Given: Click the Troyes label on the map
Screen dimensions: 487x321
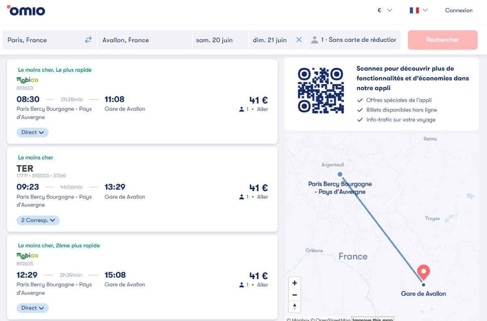Looking at the screenshot, I should click(x=432, y=218).
